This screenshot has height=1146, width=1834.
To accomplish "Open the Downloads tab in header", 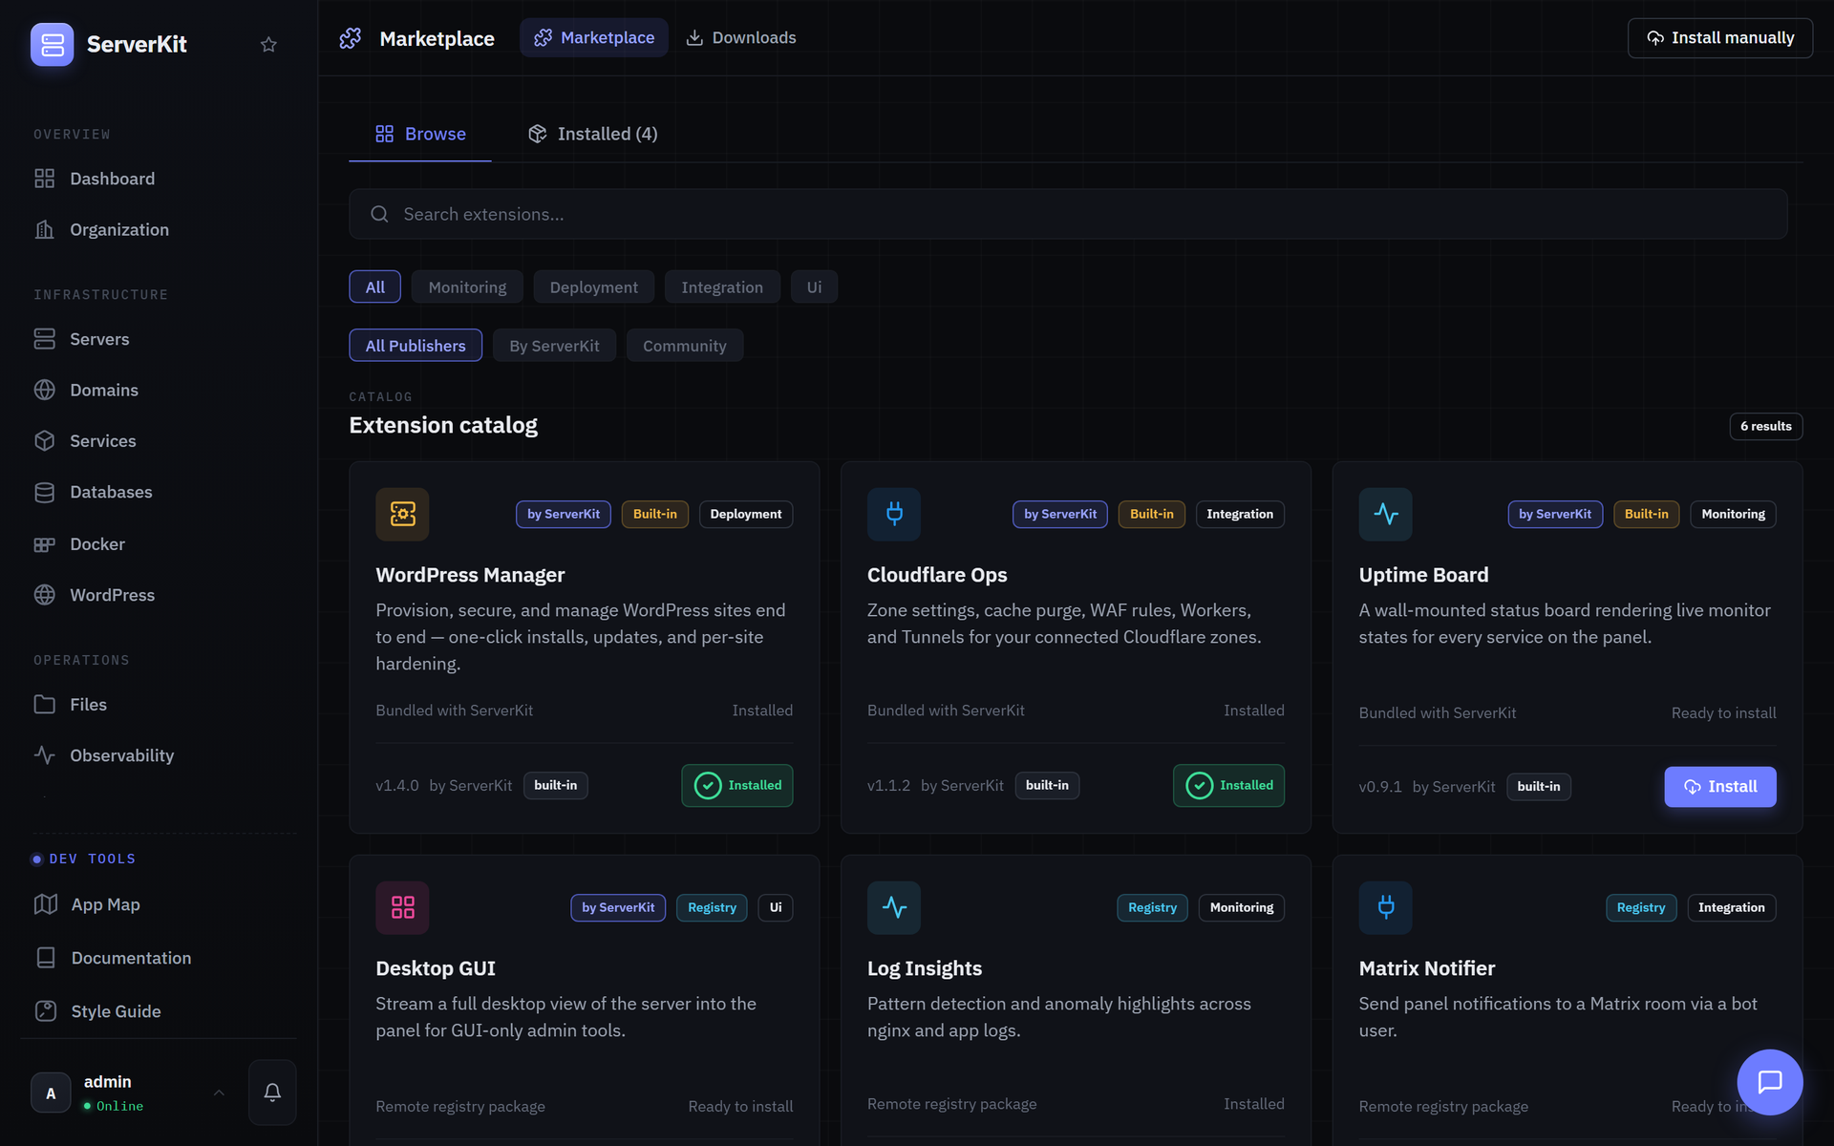I will [x=741, y=37].
